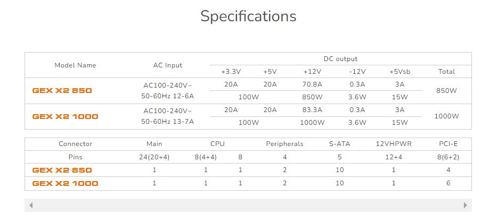Screen dimensions: 490x222
Task: Click the +3.3V column header
Action: tap(231, 72)
